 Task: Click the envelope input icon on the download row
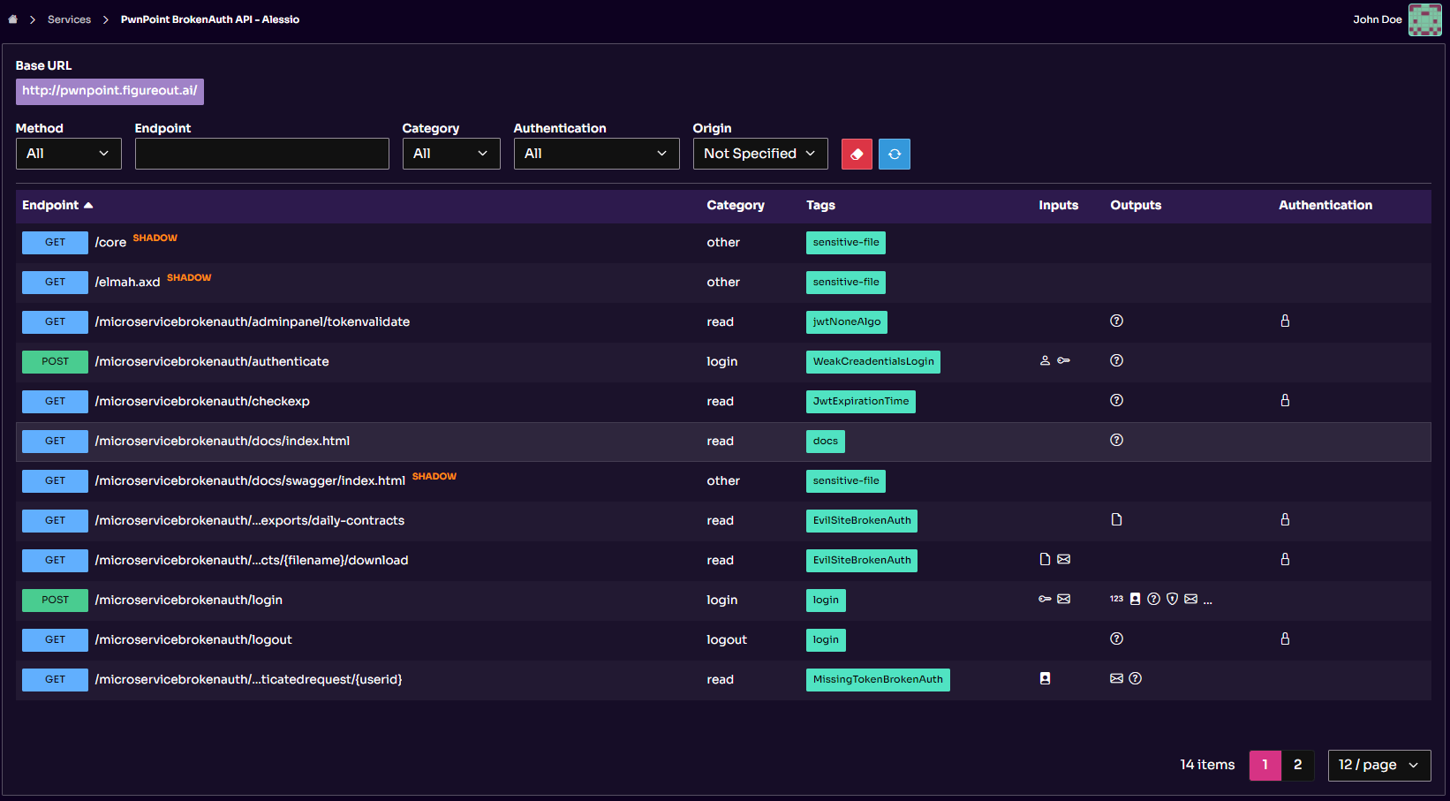coord(1063,559)
